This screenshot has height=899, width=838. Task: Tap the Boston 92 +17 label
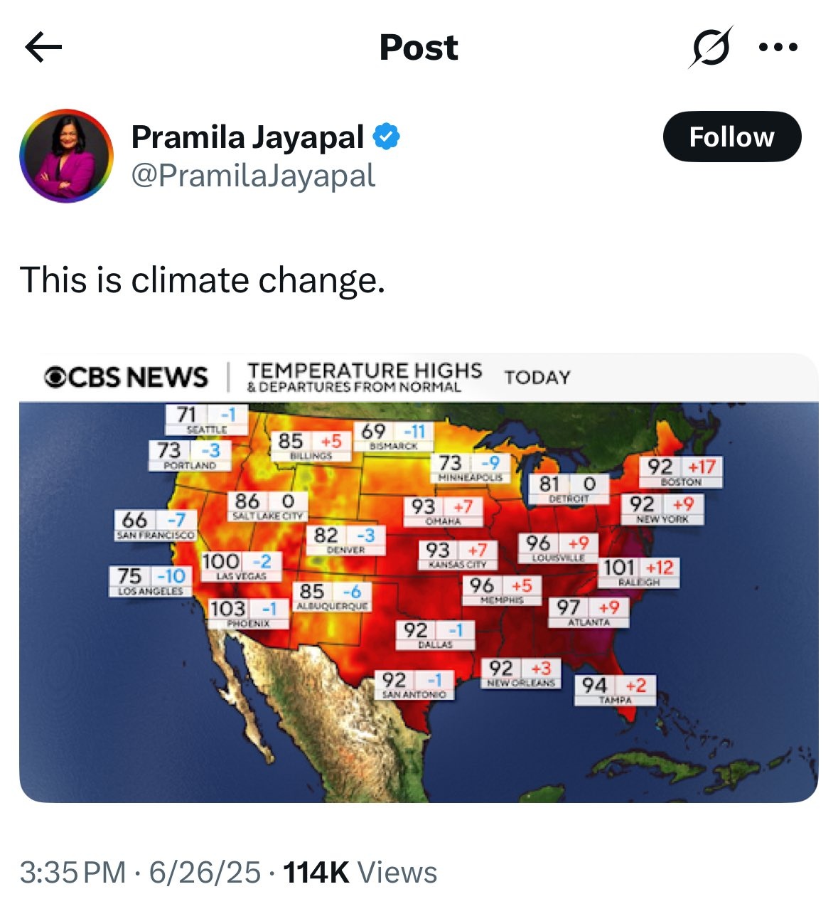681,472
